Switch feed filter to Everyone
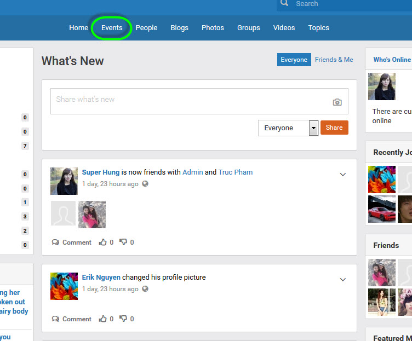The width and height of the screenshot is (412, 341). pyautogui.click(x=294, y=60)
